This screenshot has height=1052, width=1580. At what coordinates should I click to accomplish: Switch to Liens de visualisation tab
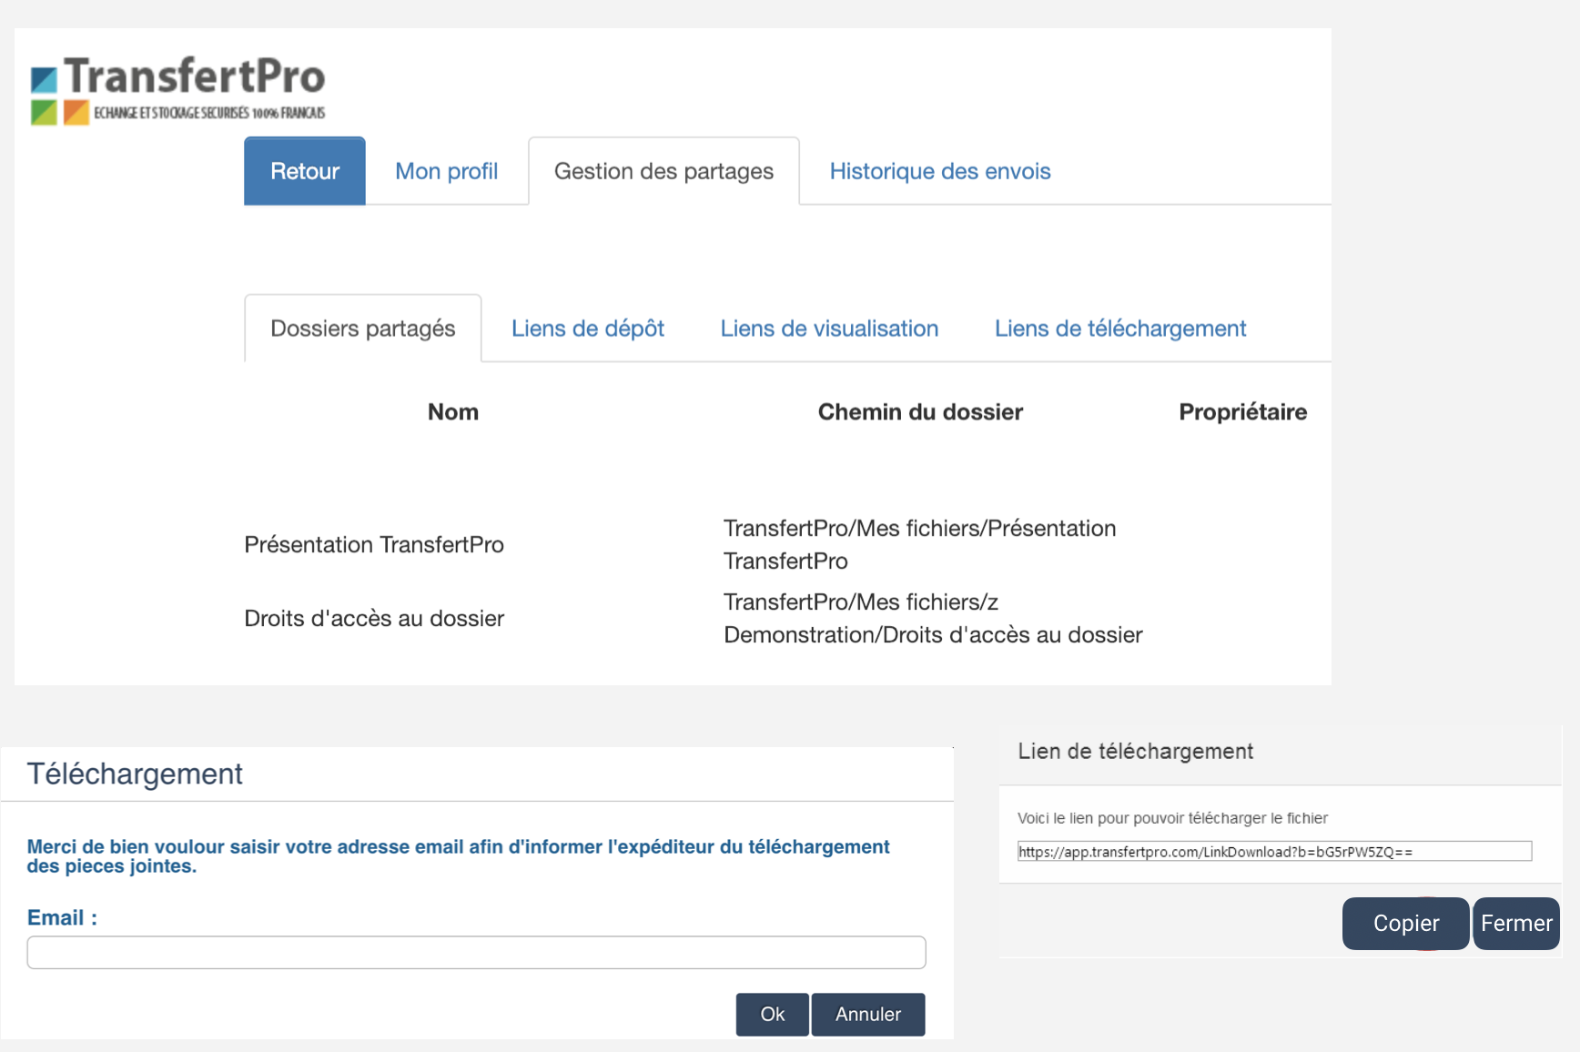pos(829,329)
